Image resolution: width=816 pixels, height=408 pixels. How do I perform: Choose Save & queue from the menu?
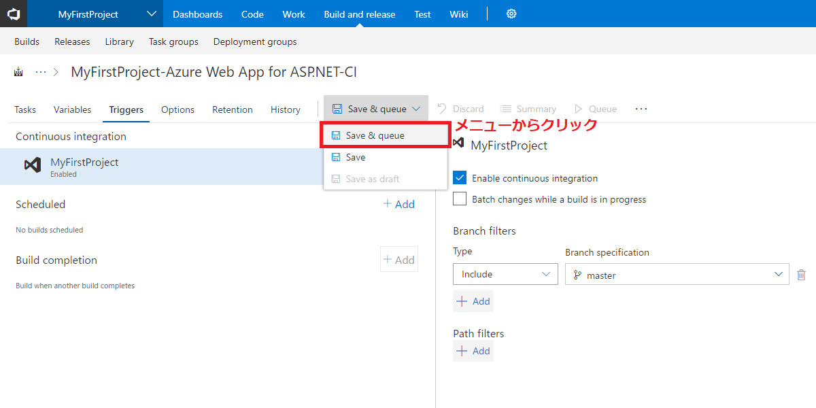point(386,135)
